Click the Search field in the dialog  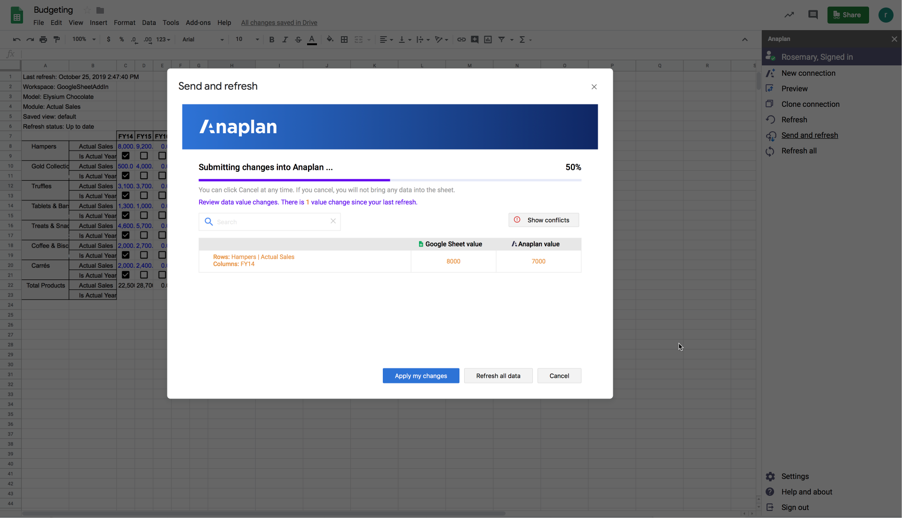point(269,222)
